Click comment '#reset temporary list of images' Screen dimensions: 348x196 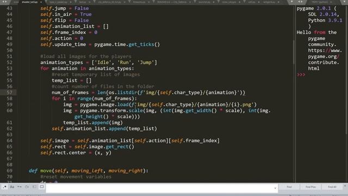[96, 75]
